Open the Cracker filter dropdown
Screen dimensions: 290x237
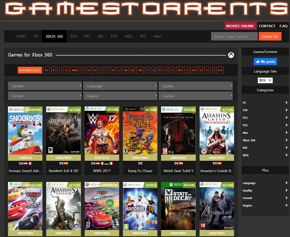tap(196, 96)
